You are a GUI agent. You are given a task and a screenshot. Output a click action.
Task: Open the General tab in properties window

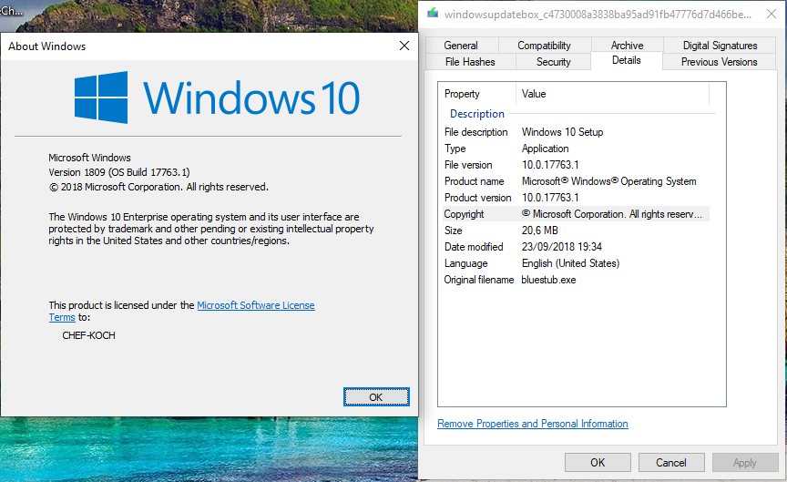[x=461, y=46]
